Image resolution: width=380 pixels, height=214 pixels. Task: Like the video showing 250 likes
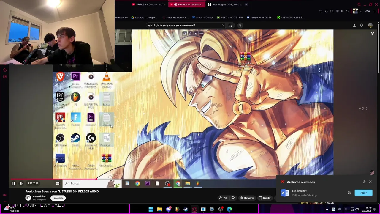point(223,198)
